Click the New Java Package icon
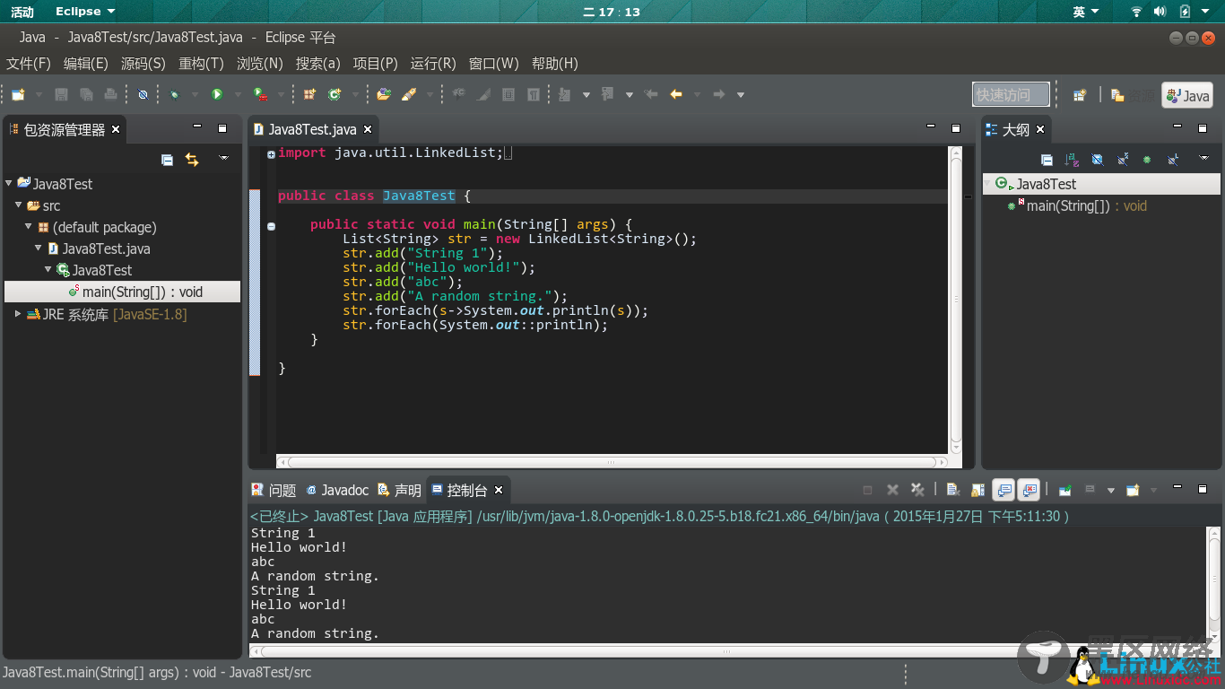This screenshot has width=1225, height=689. point(309,94)
